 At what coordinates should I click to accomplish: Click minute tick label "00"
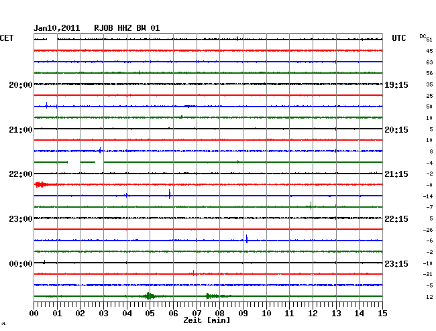click(34, 314)
